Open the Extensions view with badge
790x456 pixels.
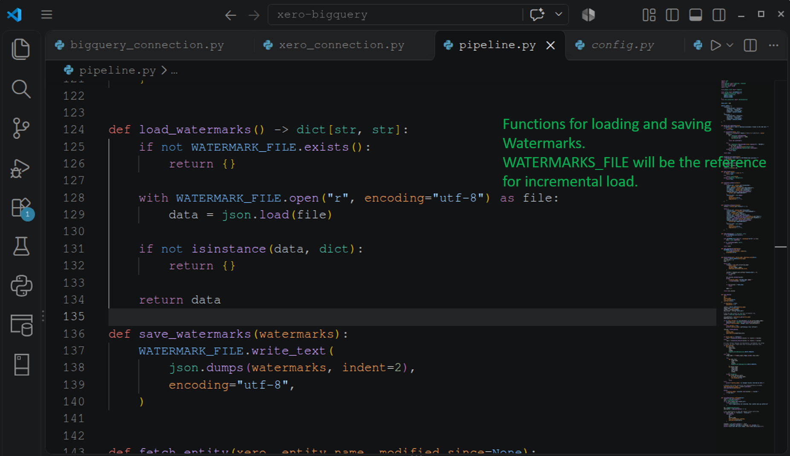pyautogui.click(x=21, y=208)
